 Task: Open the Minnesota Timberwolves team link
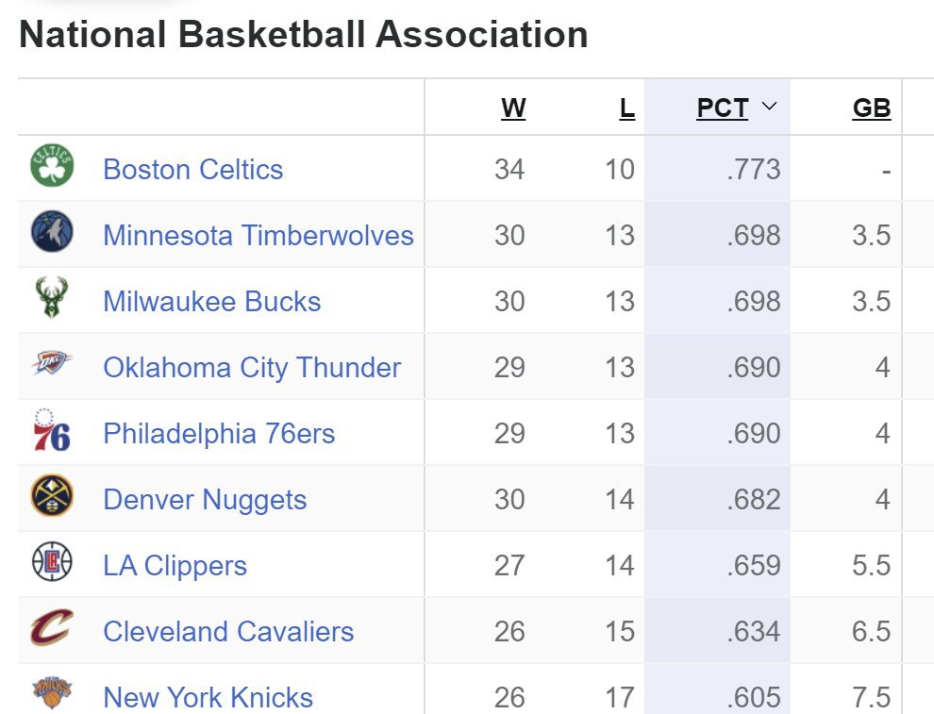259,236
